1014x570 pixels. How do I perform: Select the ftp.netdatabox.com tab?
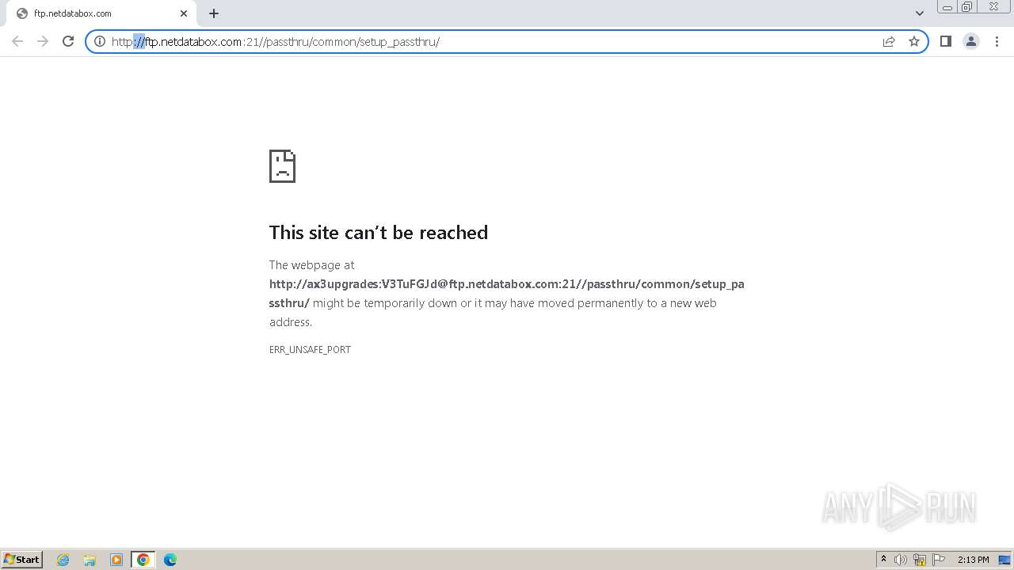[101, 13]
